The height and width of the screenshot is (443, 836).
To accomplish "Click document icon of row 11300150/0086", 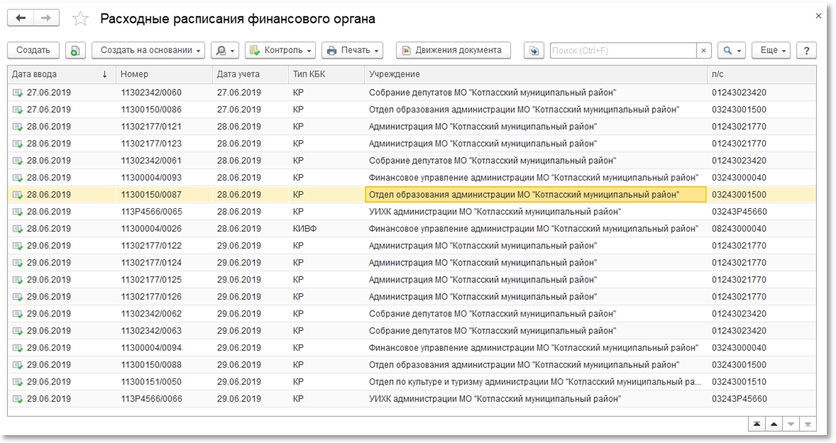I will (x=18, y=110).
